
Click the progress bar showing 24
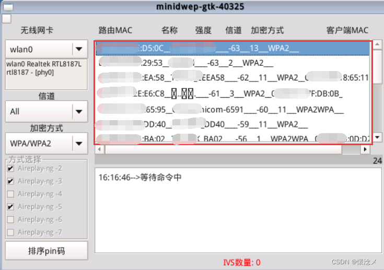coord(238,160)
